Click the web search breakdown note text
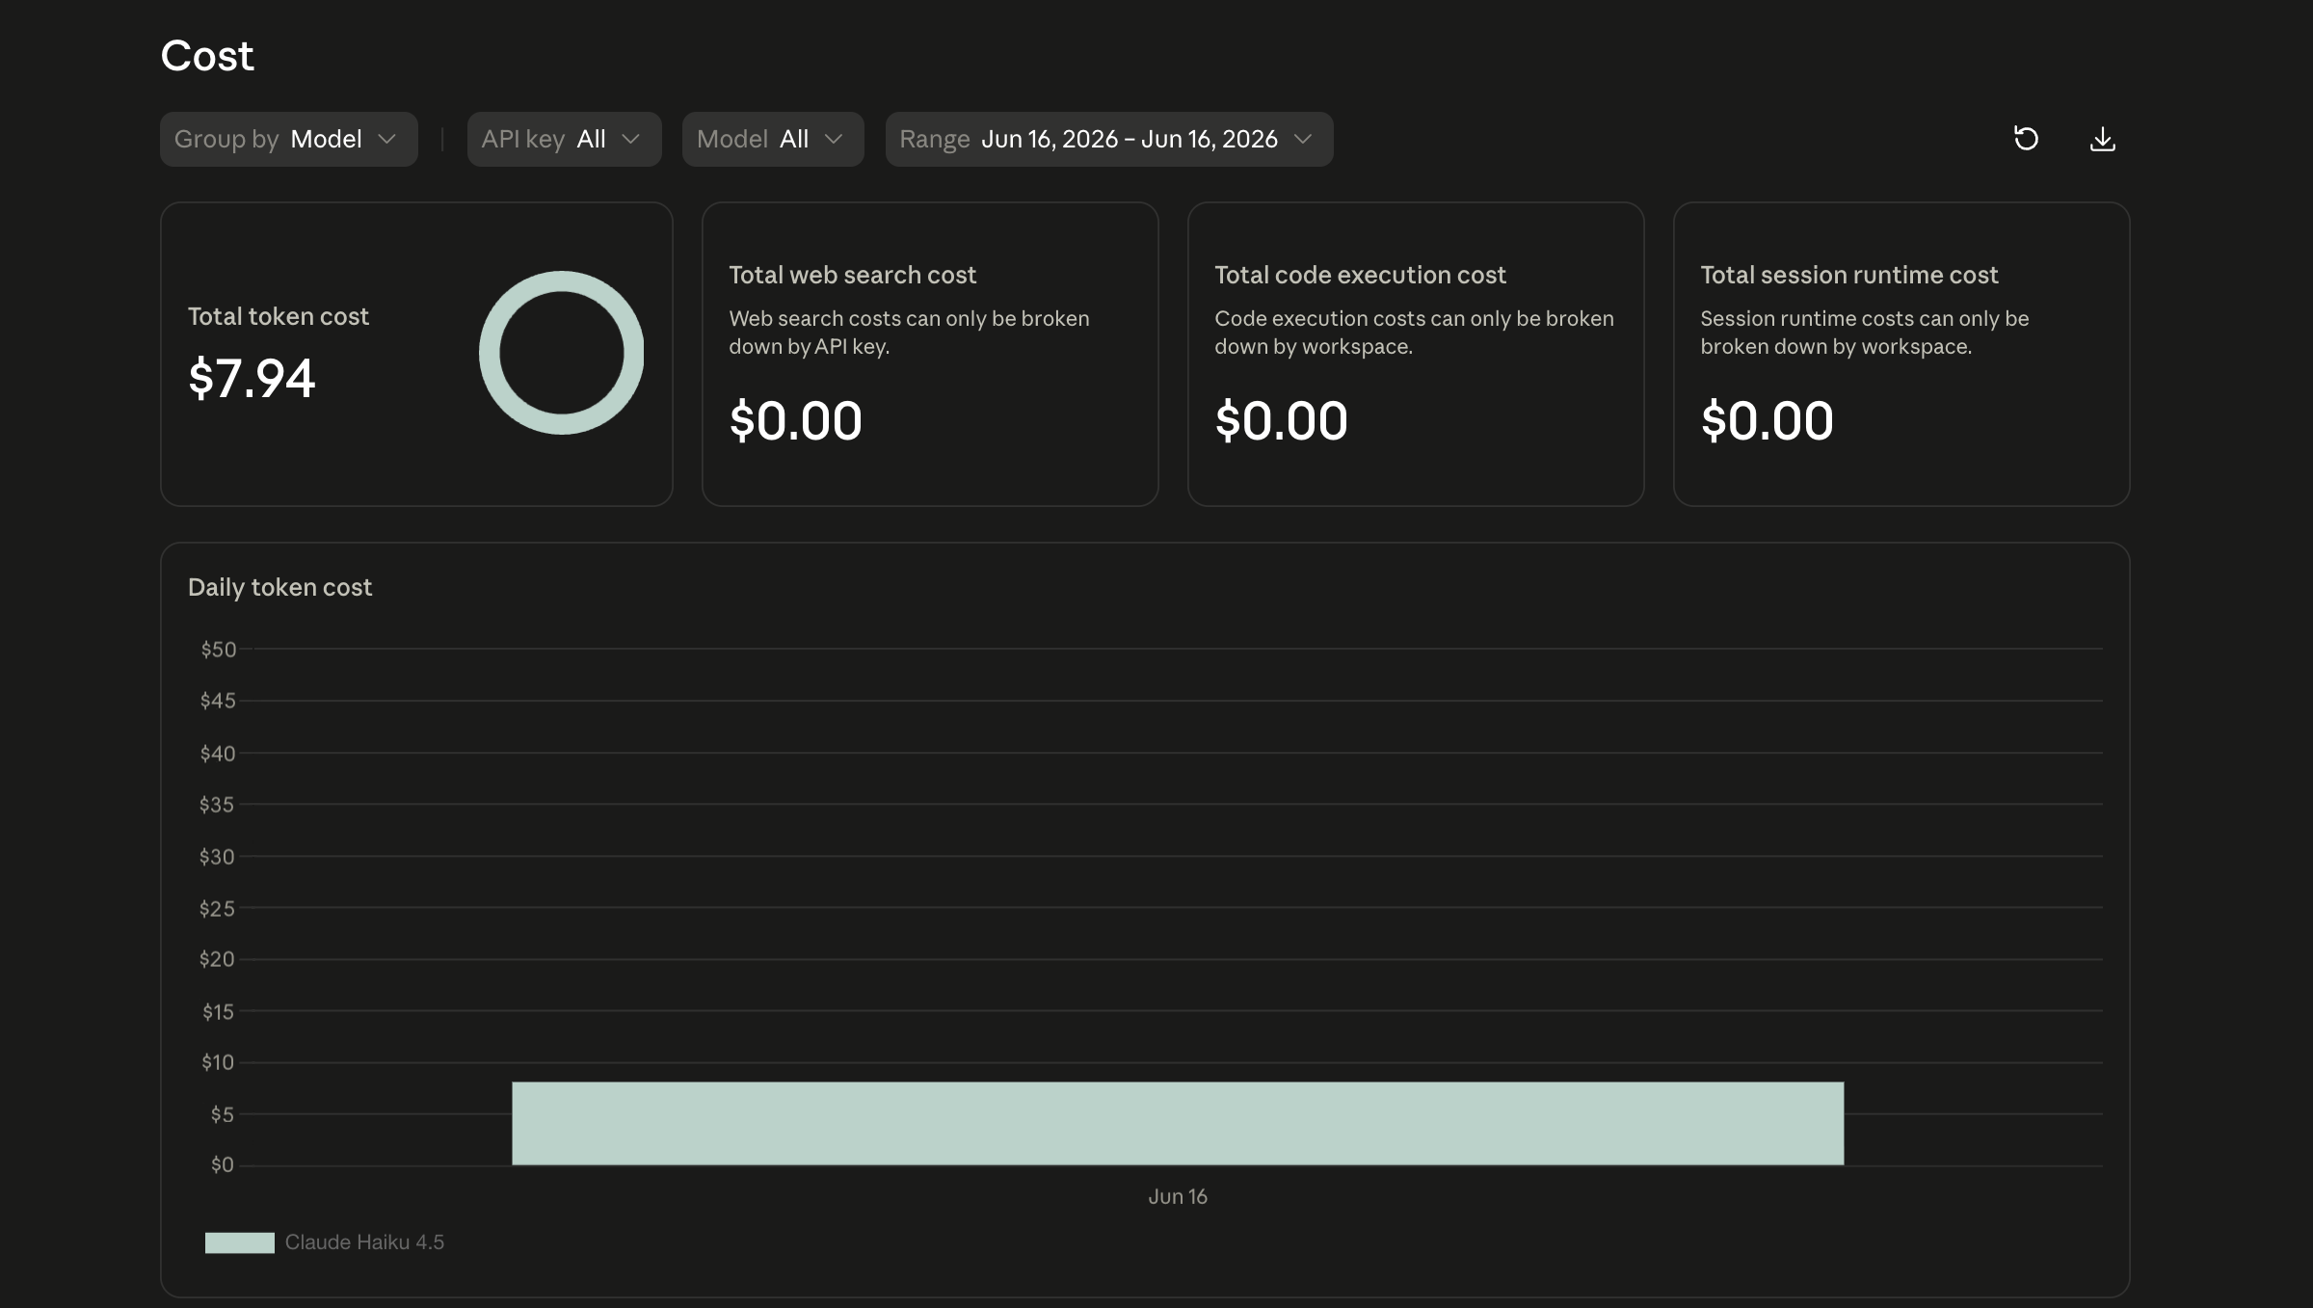Viewport: 2313px width, 1308px height. [x=909, y=333]
